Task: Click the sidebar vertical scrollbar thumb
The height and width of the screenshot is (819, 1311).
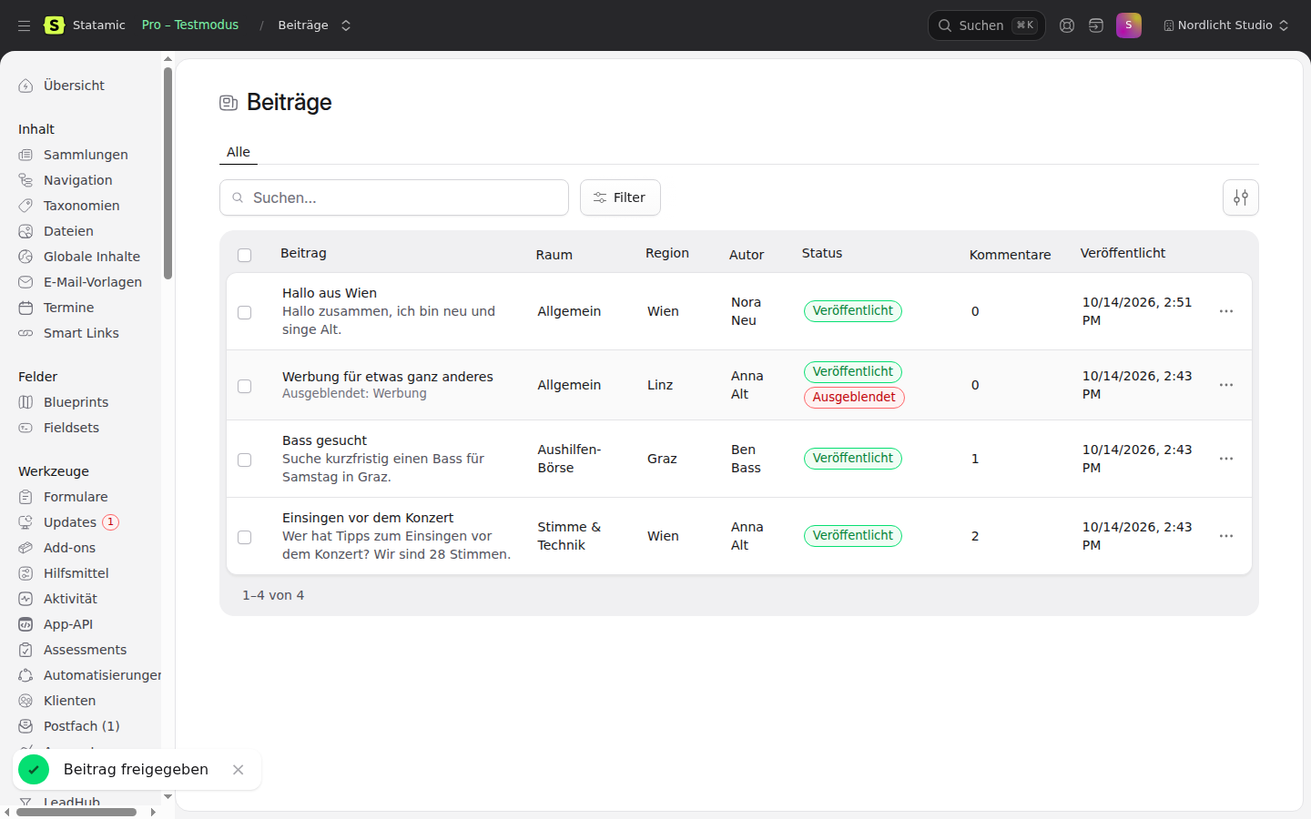Action: pos(168,173)
